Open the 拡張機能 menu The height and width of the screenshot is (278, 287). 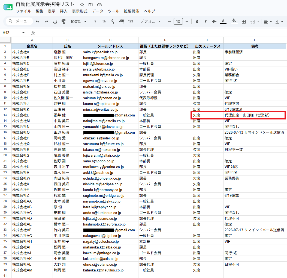131,11
